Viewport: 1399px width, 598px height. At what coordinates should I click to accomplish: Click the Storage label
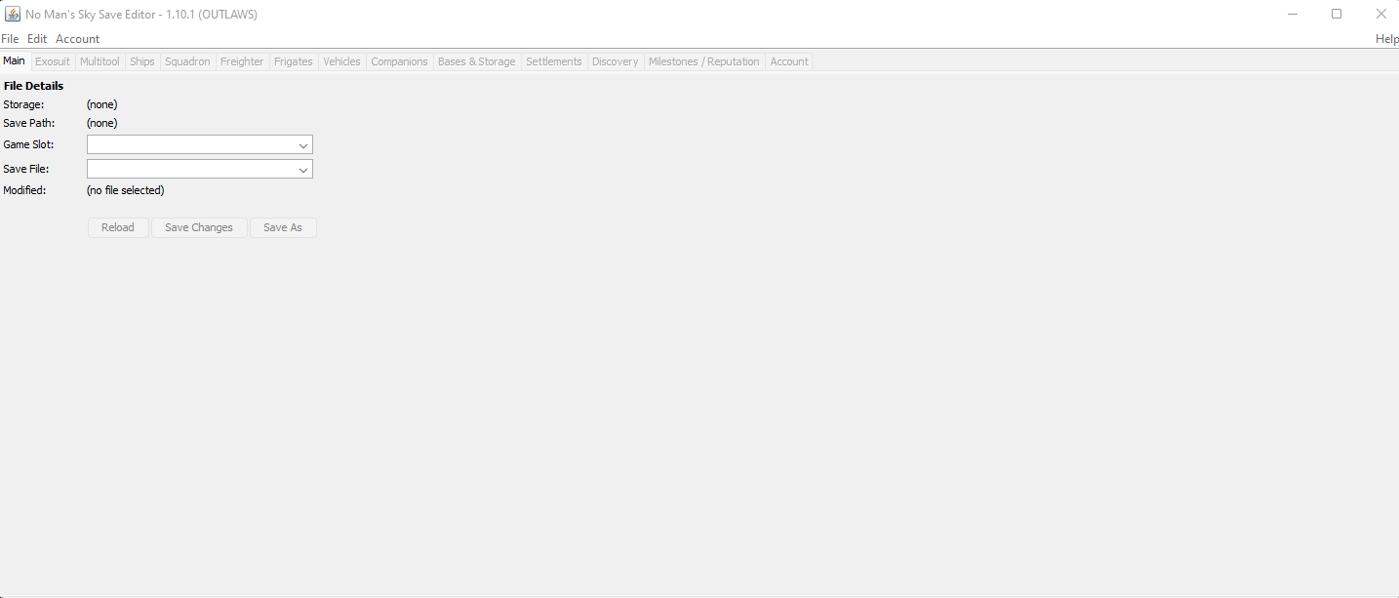[23, 104]
